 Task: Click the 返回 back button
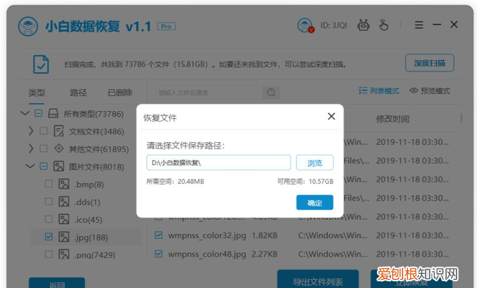click(x=57, y=283)
